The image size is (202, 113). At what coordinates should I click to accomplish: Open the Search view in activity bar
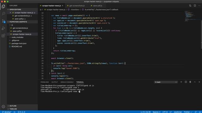coord(3,13)
